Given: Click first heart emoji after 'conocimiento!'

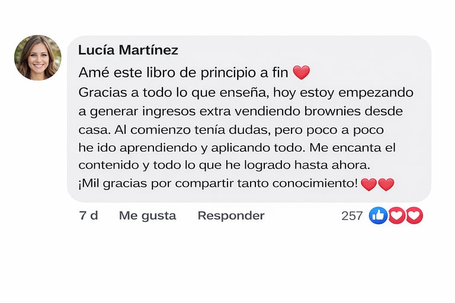Looking at the screenshot, I should [x=369, y=184].
